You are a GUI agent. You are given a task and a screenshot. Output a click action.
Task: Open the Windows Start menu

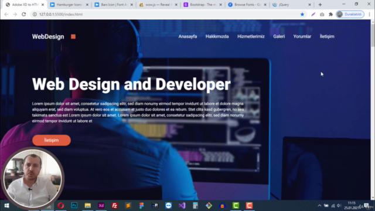tap(6, 206)
